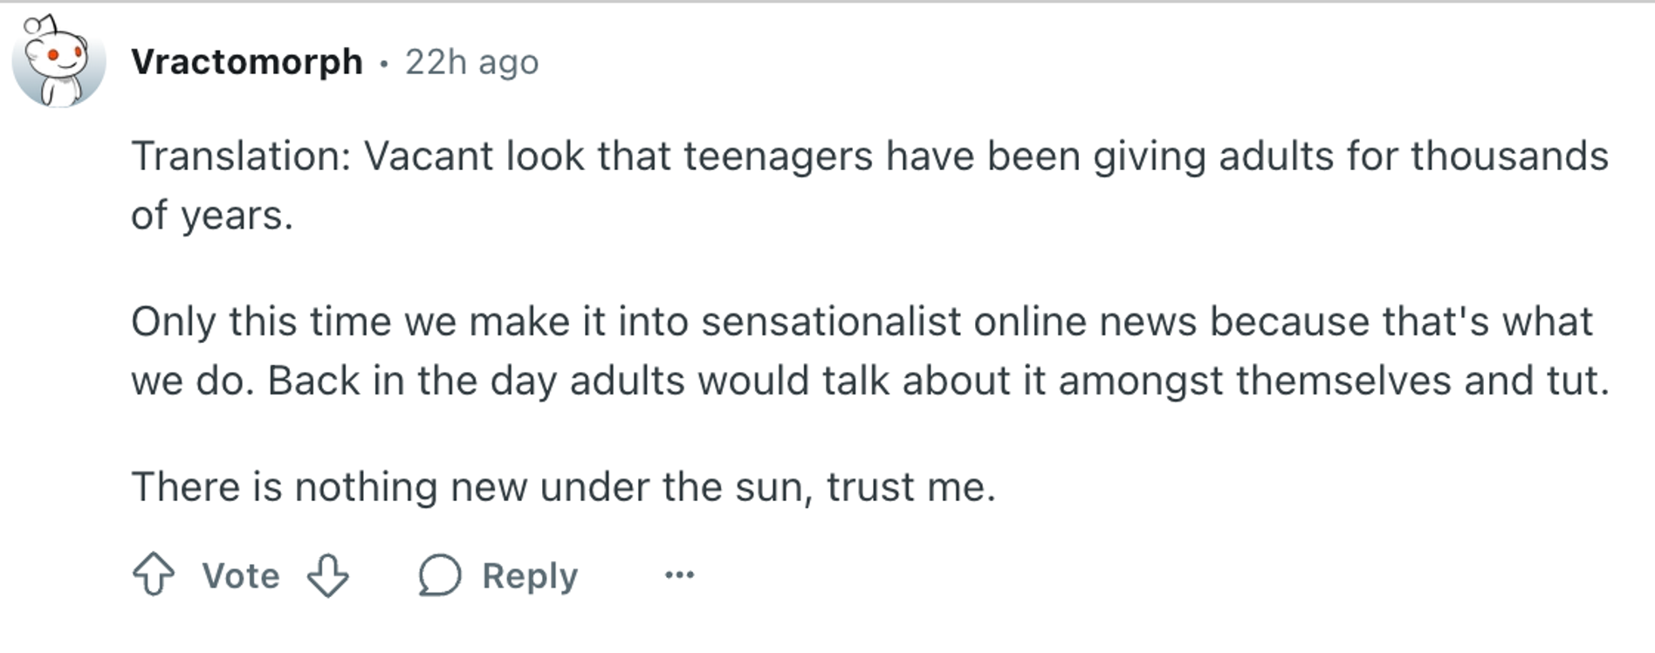Click the '22h ago' timestamp

(471, 62)
